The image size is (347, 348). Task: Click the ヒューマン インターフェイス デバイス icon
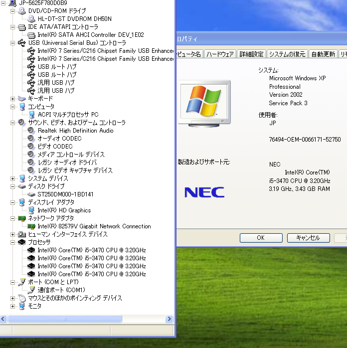pos(22,234)
